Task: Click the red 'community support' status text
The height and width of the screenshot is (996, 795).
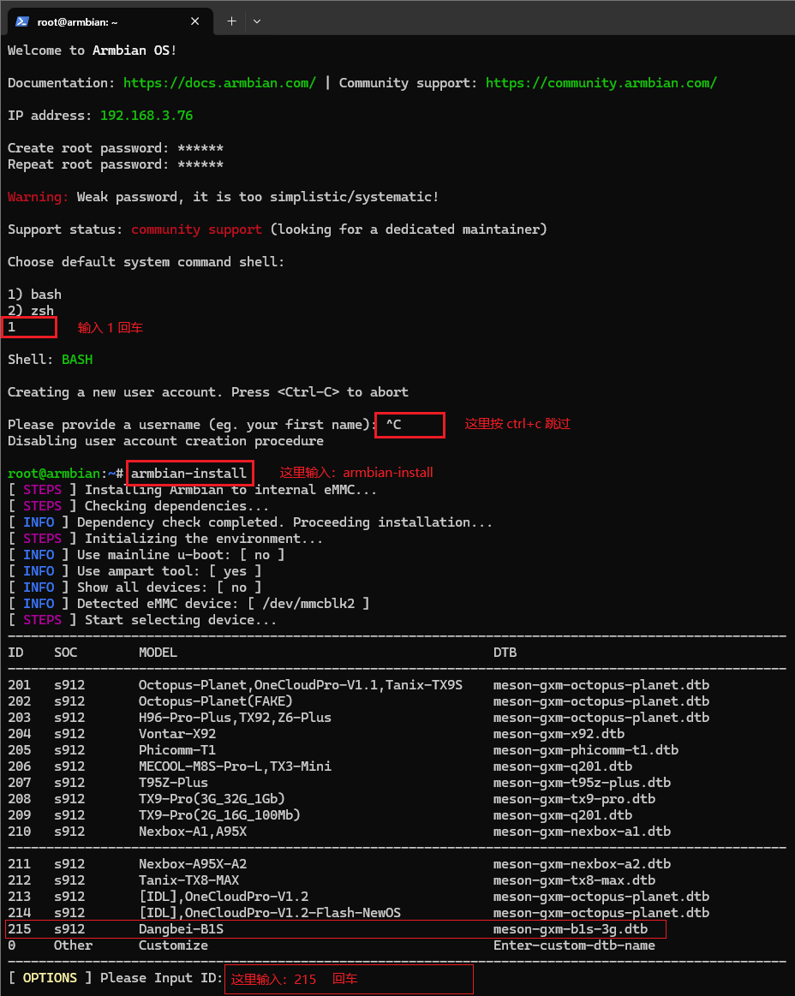Action: pyautogui.click(x=196, y=230)
